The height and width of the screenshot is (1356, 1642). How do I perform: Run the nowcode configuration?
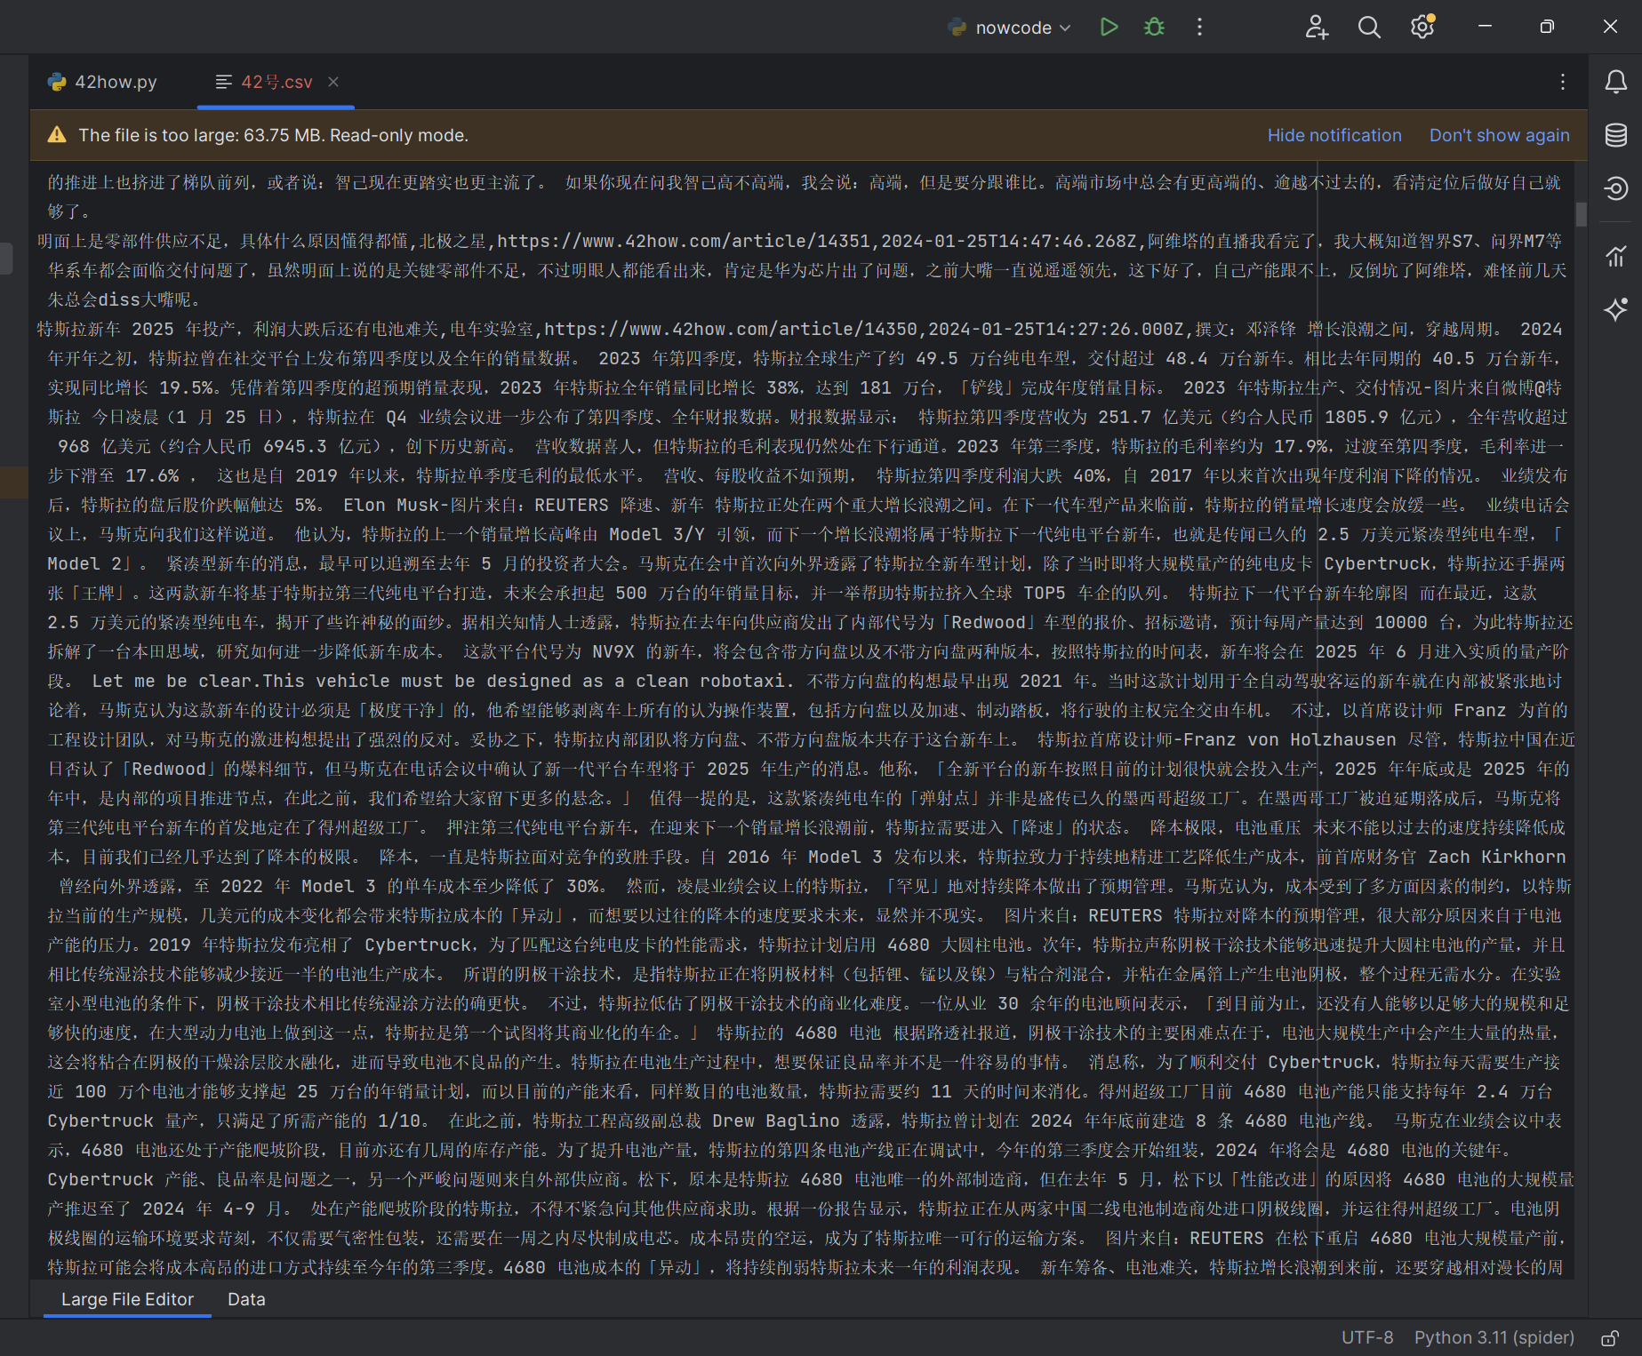point(1109,27)
